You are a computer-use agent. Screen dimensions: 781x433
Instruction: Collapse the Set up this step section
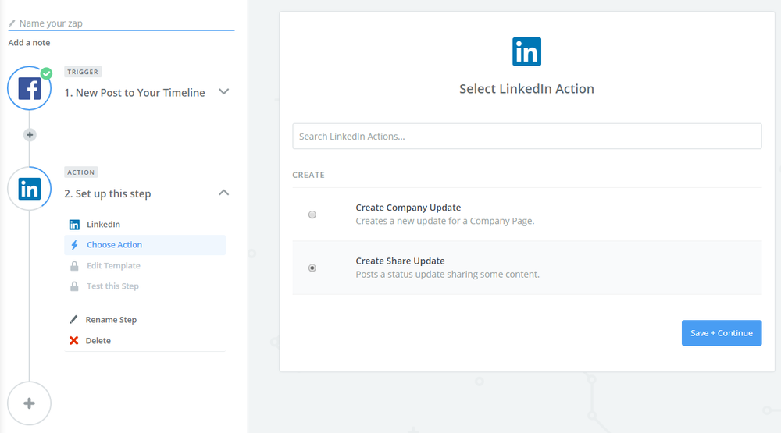click(224, 193)
